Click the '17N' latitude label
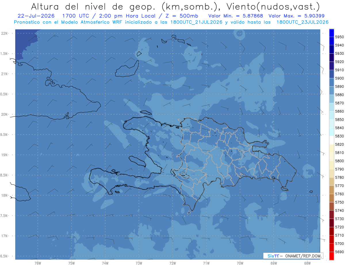The width and height of the screenshot is (345, 267). point(4,236)
